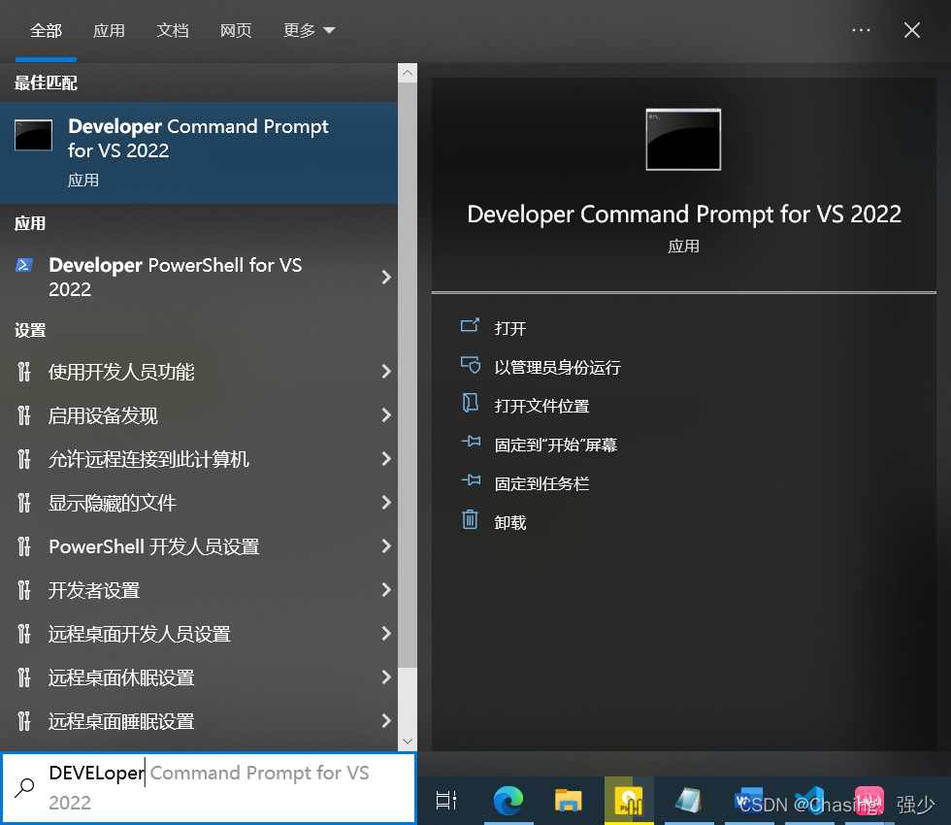The image size is (951, 825).
Task: Click the settings icon beside 允许远程连接到此计算机
Action: 23,458
